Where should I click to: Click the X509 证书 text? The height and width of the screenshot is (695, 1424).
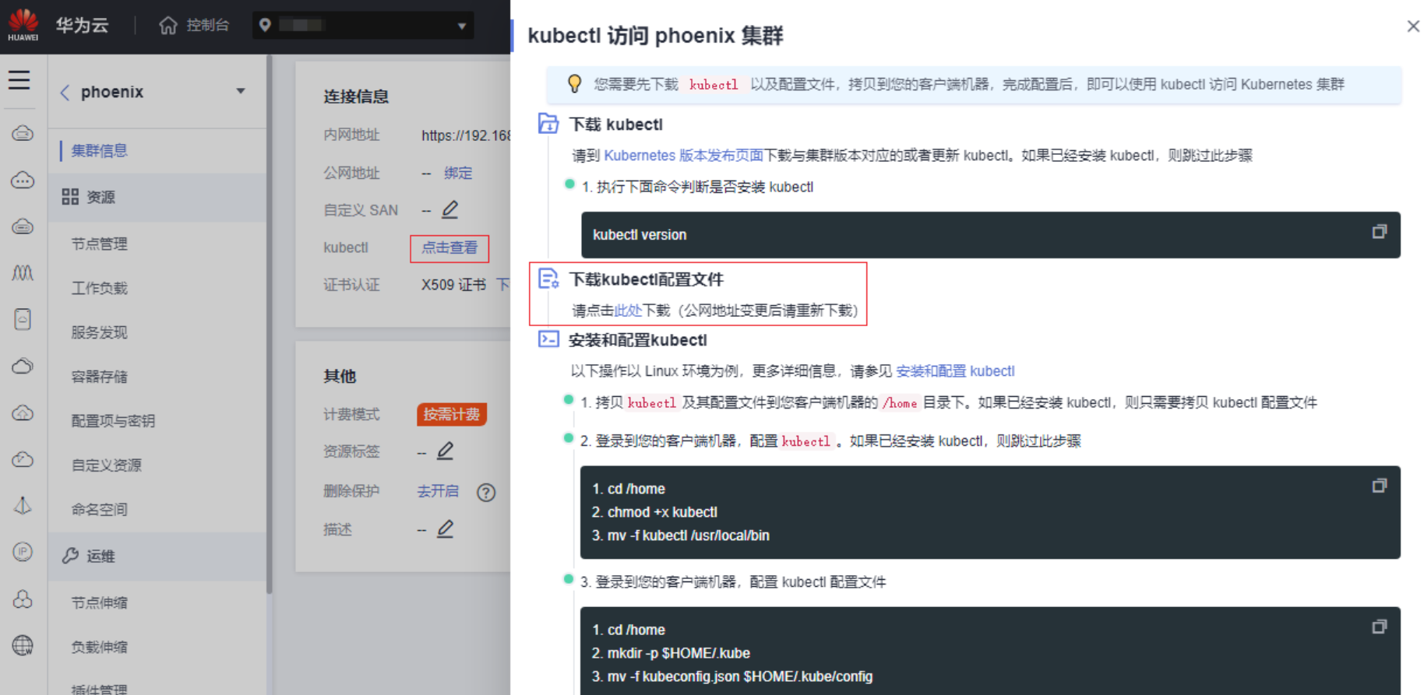pos(453,285)
